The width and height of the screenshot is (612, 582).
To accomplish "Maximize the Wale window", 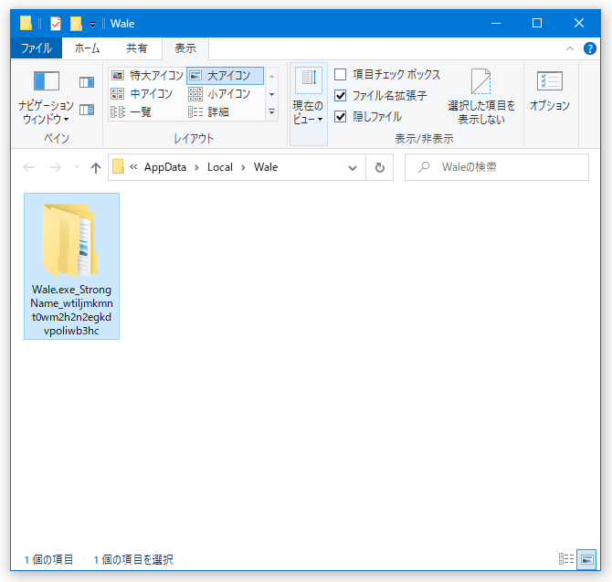I will click(x=537, y=24).
